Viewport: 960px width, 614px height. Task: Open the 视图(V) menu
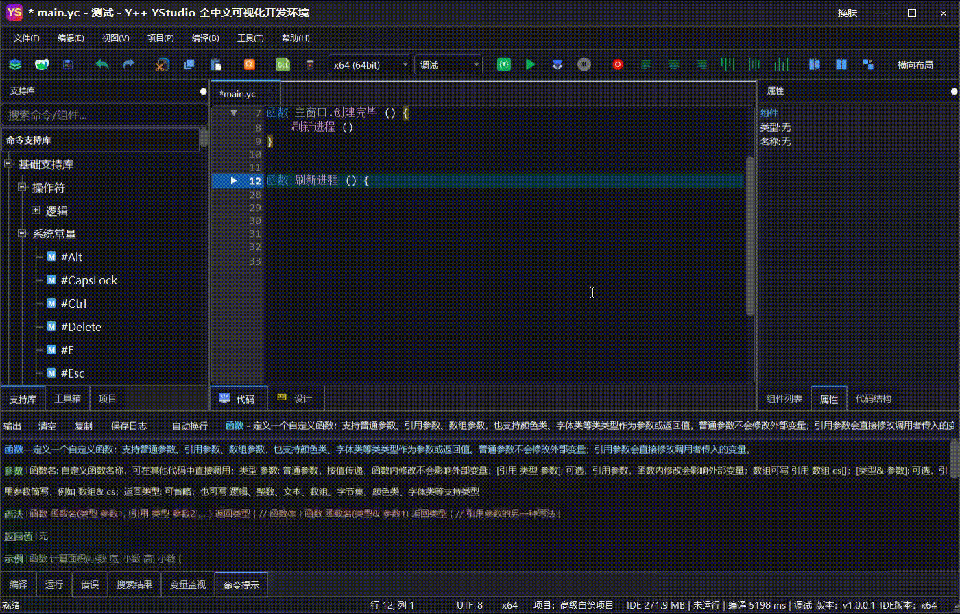click(x=115, y=38)
